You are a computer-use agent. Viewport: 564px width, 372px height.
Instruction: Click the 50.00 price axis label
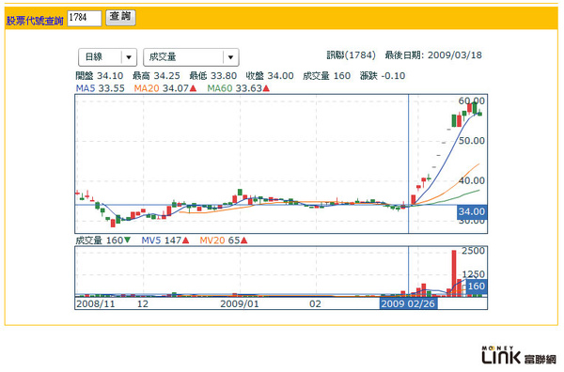(472, 141)
